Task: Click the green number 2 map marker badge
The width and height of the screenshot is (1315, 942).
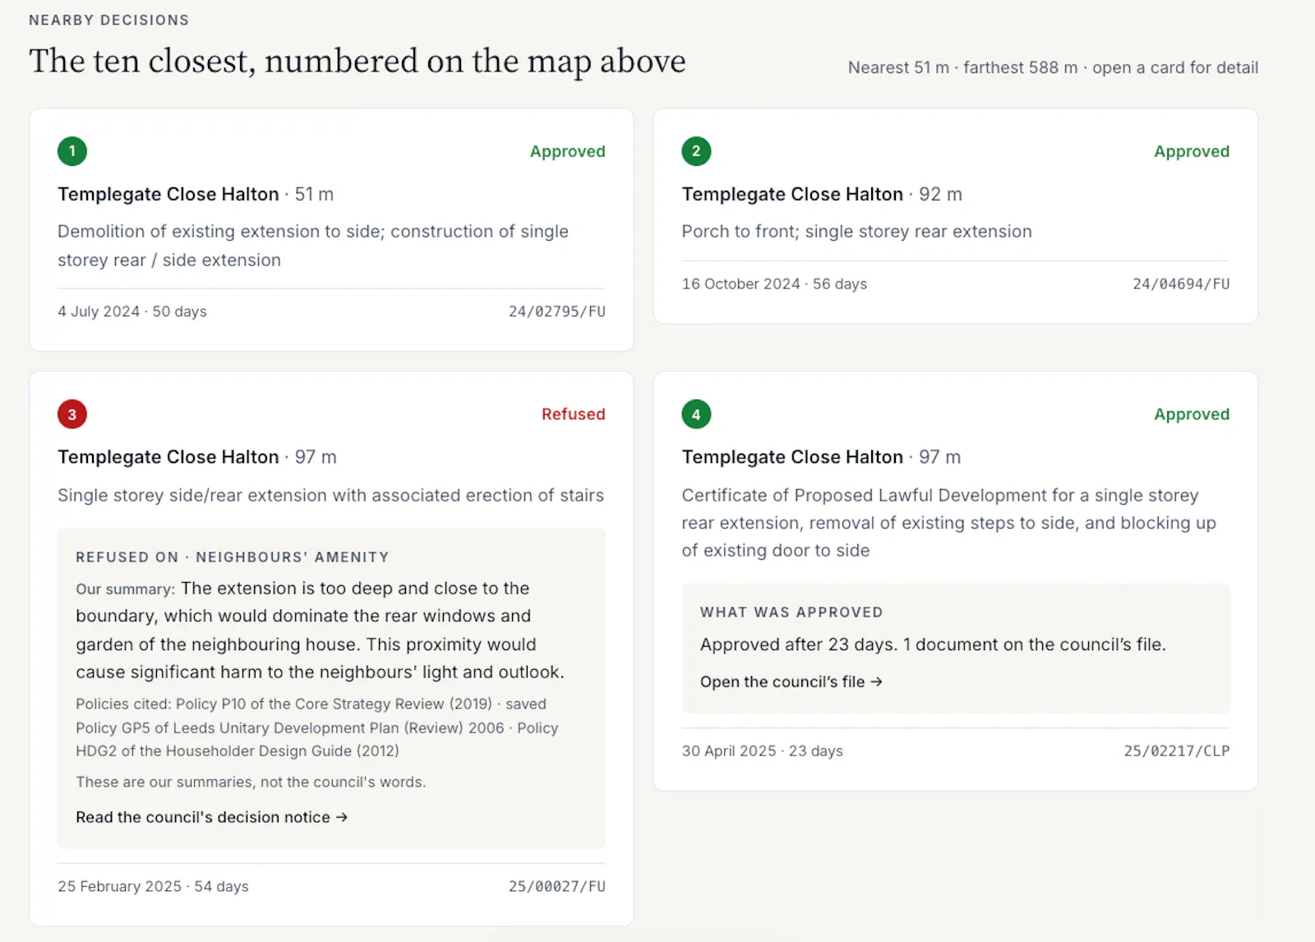Action: (696, 151)
